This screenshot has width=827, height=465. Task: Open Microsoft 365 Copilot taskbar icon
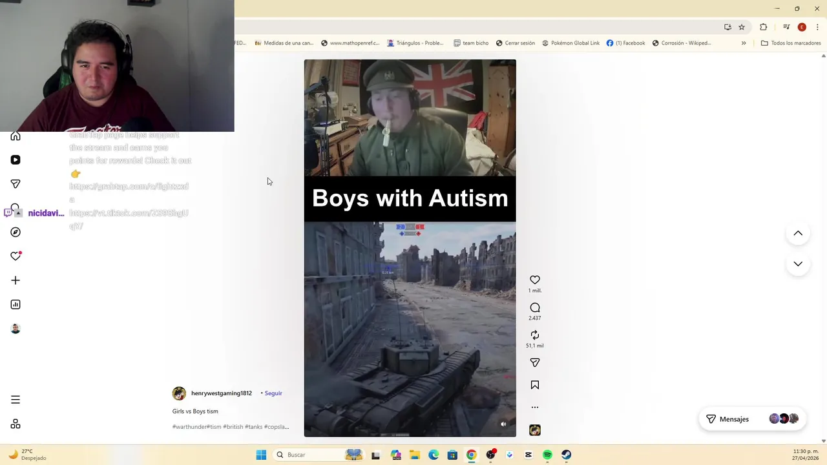click(395, 455)
